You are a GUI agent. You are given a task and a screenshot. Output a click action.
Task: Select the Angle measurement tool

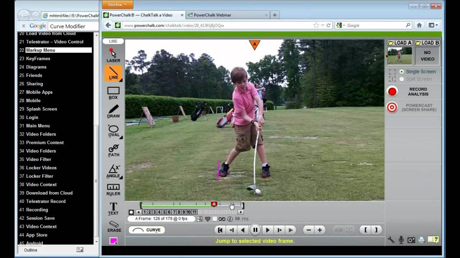click(x=114, y=171)
